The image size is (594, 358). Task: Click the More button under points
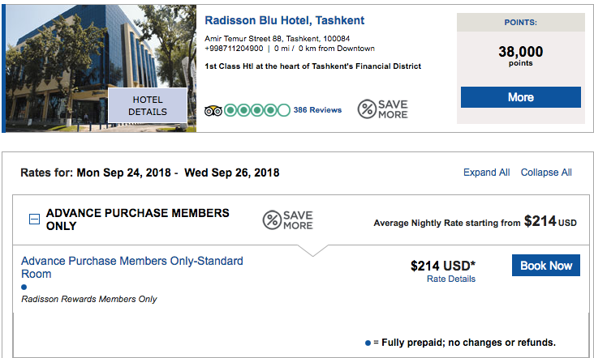click(x=521, y=97)
